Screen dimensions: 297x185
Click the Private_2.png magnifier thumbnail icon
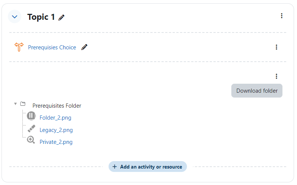coord(31,140)
